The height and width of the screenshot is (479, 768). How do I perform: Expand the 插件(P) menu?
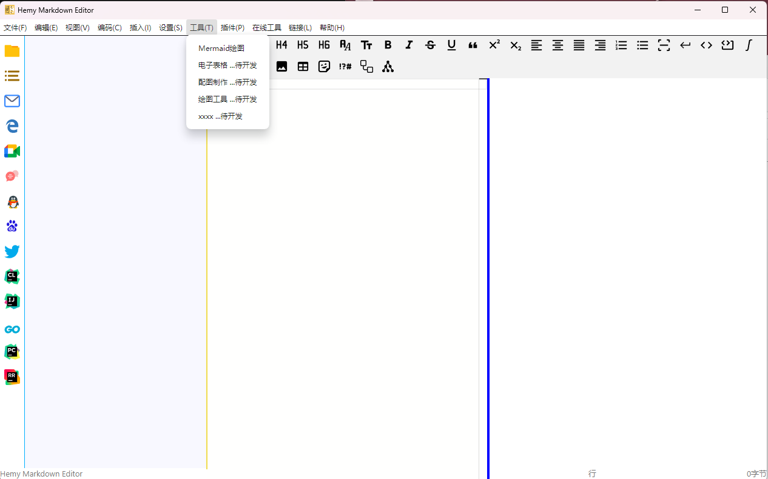[x=232, y=27]
